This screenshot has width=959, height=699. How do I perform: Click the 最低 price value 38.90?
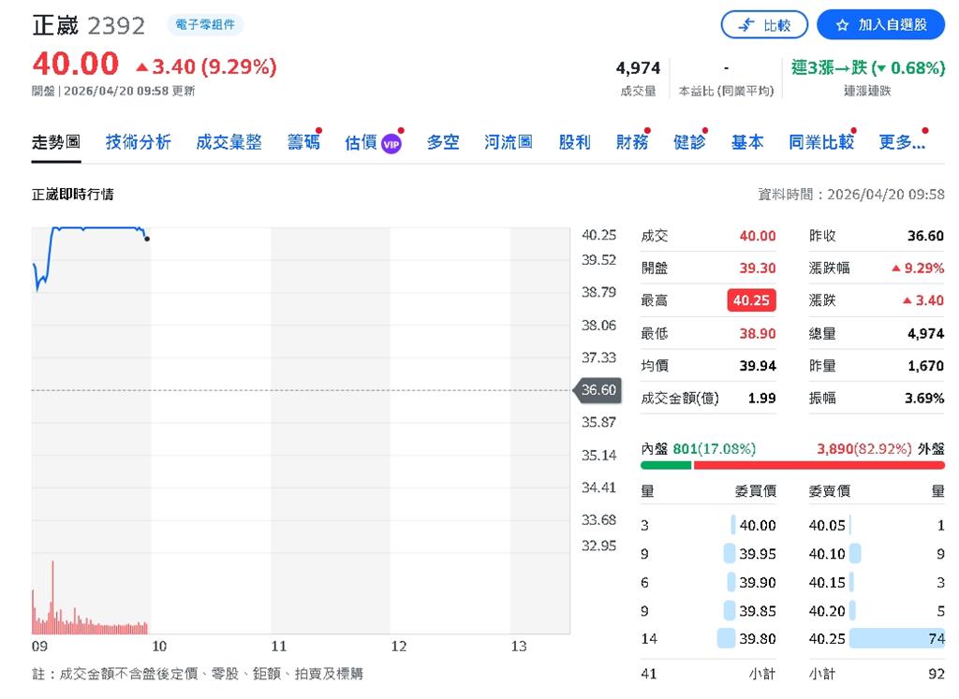coord(757,333)
